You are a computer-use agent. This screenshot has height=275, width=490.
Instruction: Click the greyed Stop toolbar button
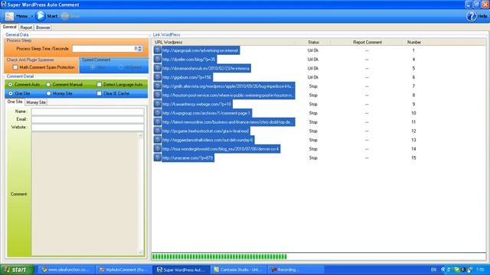click(70, 16)
